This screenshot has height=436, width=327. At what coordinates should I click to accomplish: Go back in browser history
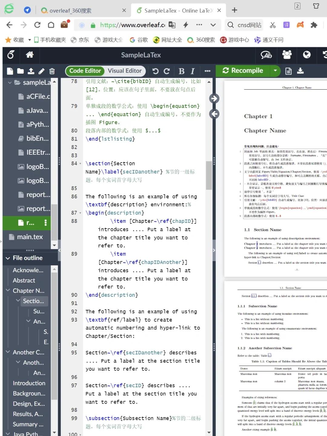pyautogui.click(x=9, y=25)
